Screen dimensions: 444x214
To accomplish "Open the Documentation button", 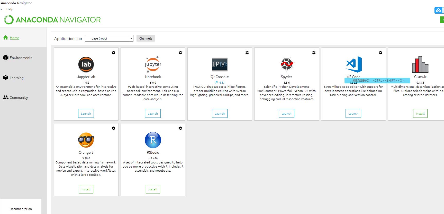I will point(21,209).
